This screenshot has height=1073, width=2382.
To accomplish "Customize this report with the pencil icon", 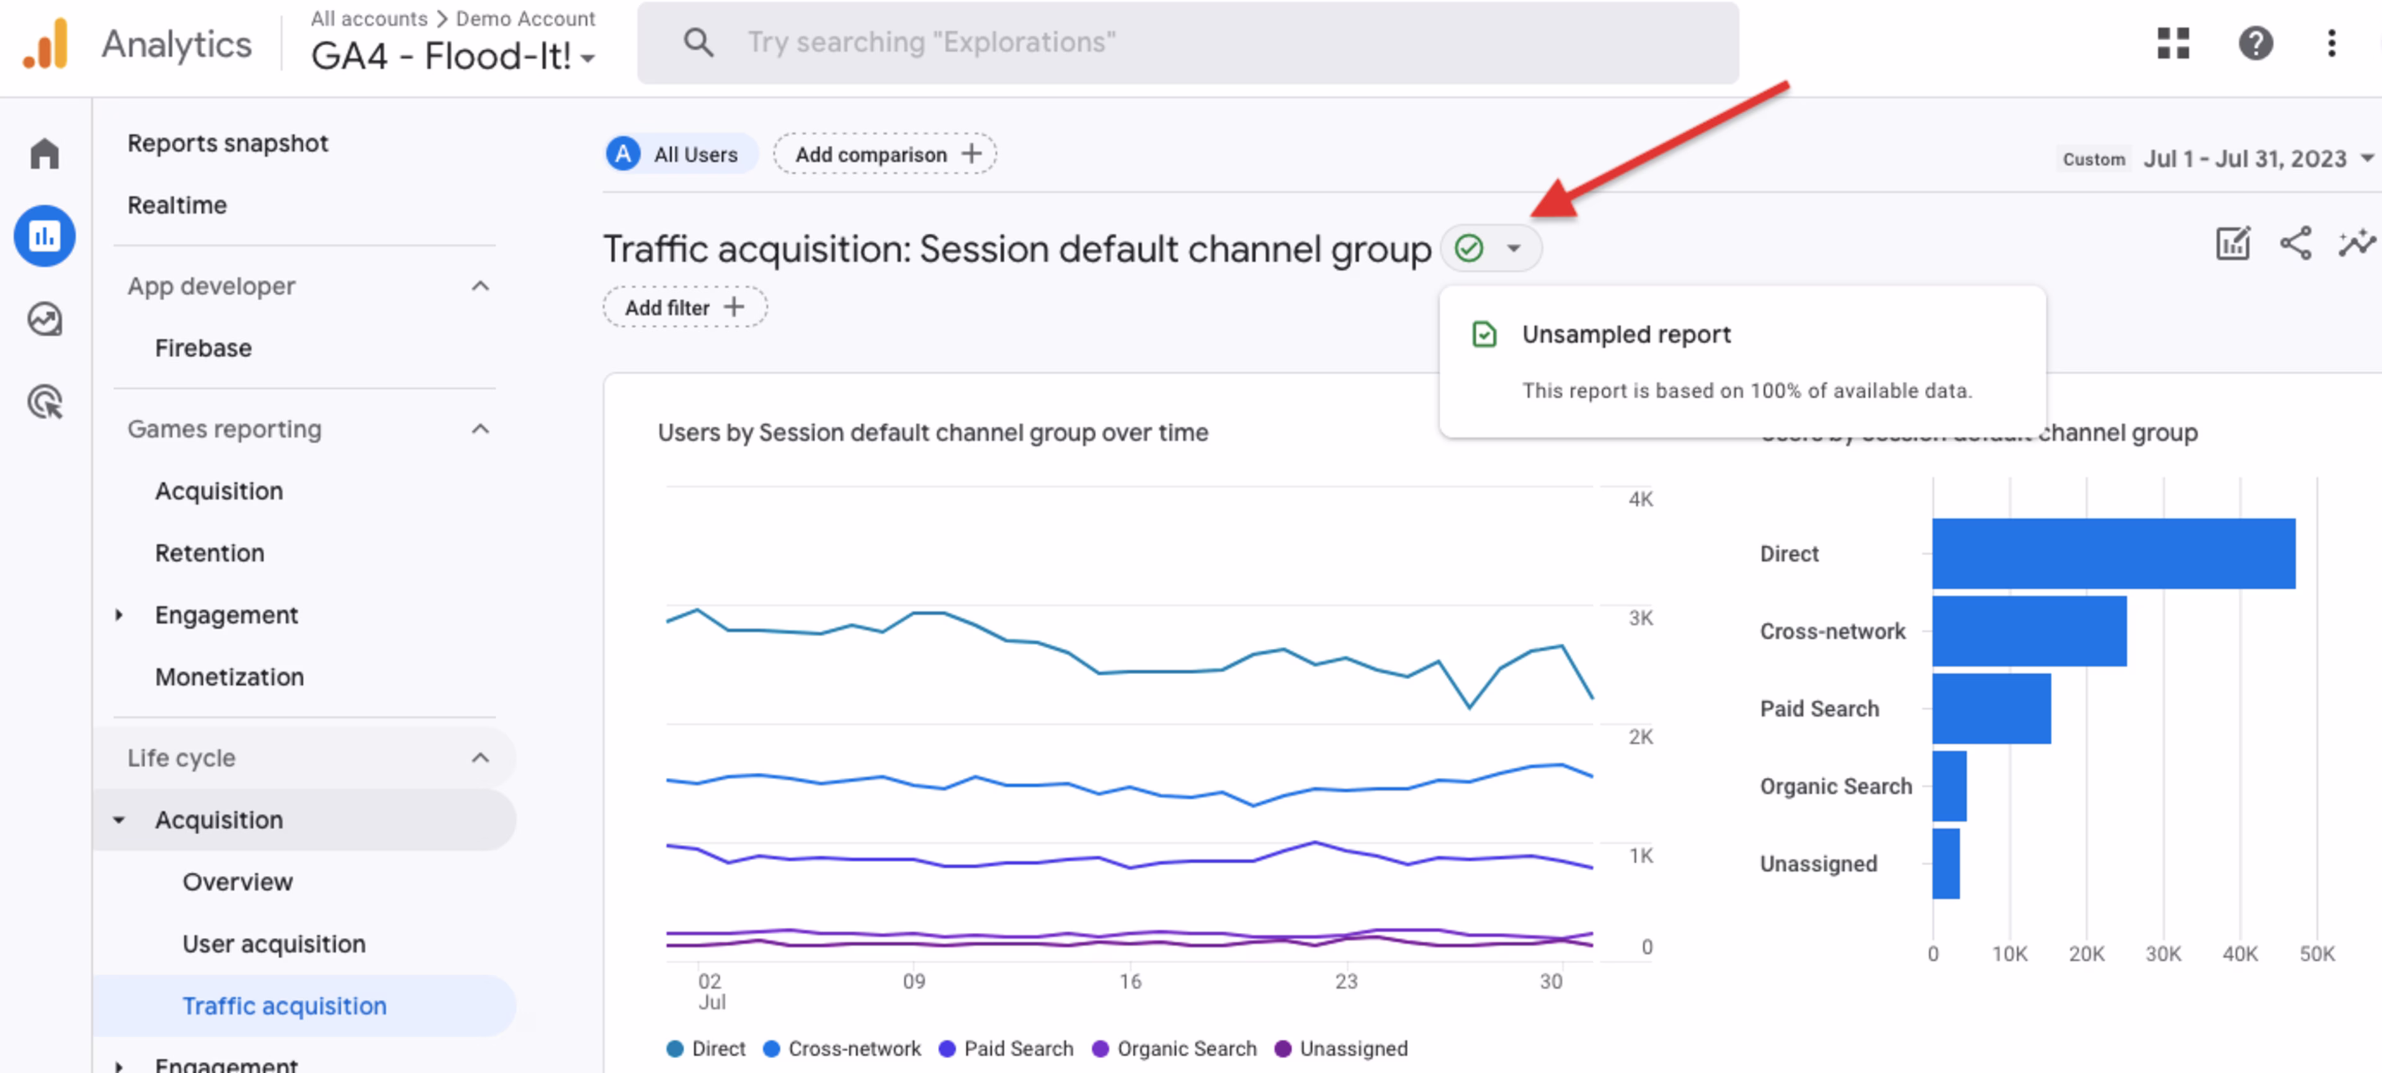I will [x=2233, y=244].
